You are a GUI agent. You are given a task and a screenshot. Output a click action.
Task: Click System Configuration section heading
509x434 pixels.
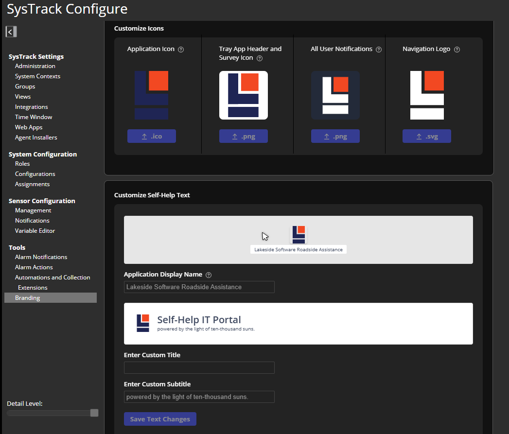(x=42, y=155)
